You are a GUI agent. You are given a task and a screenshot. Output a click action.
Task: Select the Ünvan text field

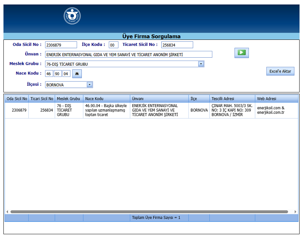click(128, 55)
